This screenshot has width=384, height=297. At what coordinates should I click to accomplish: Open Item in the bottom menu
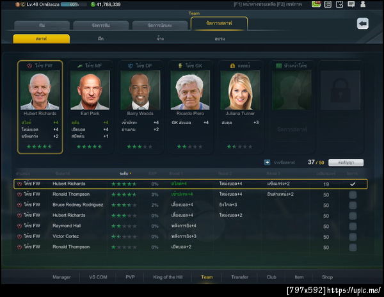[299, 277]
